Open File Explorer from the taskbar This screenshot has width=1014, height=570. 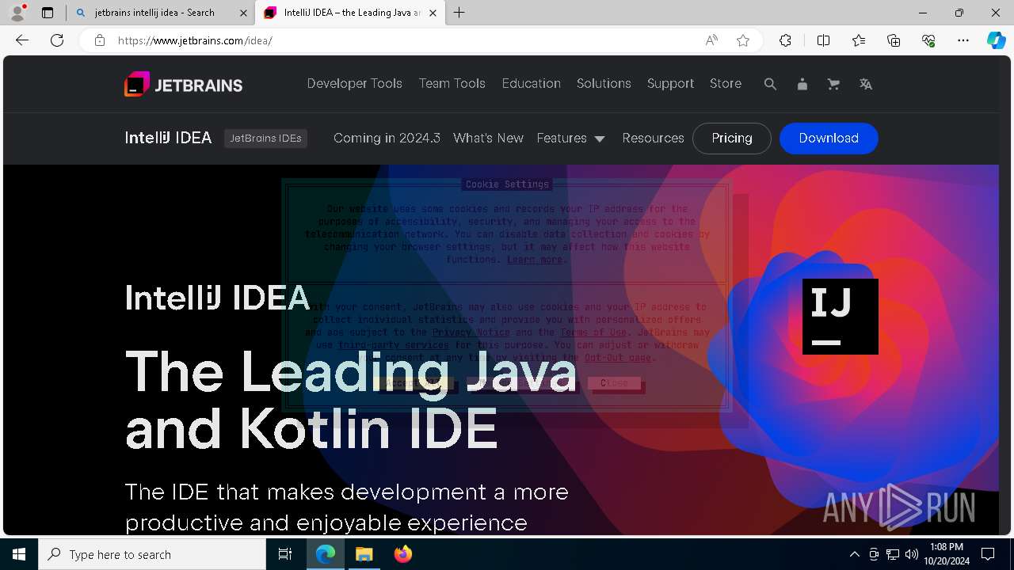point(364,554)
